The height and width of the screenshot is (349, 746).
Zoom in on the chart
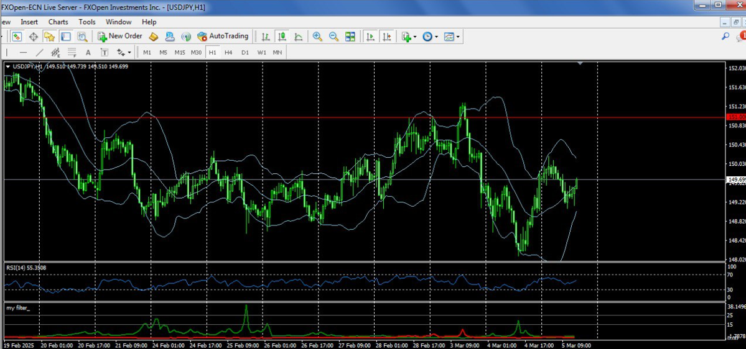(317, 37)
